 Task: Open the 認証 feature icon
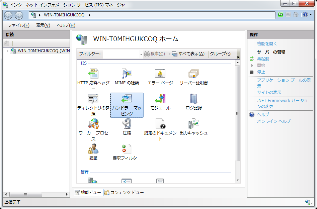coord(93,149)
